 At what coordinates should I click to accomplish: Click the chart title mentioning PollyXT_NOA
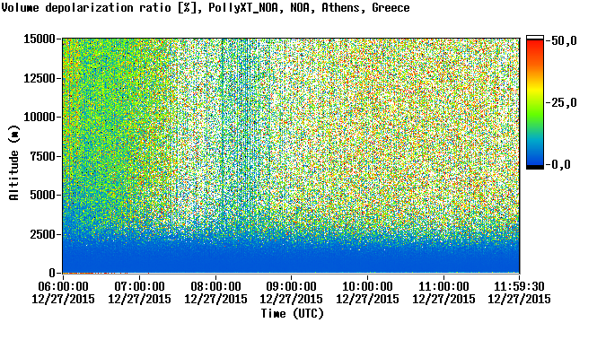(x=206, y=7)
